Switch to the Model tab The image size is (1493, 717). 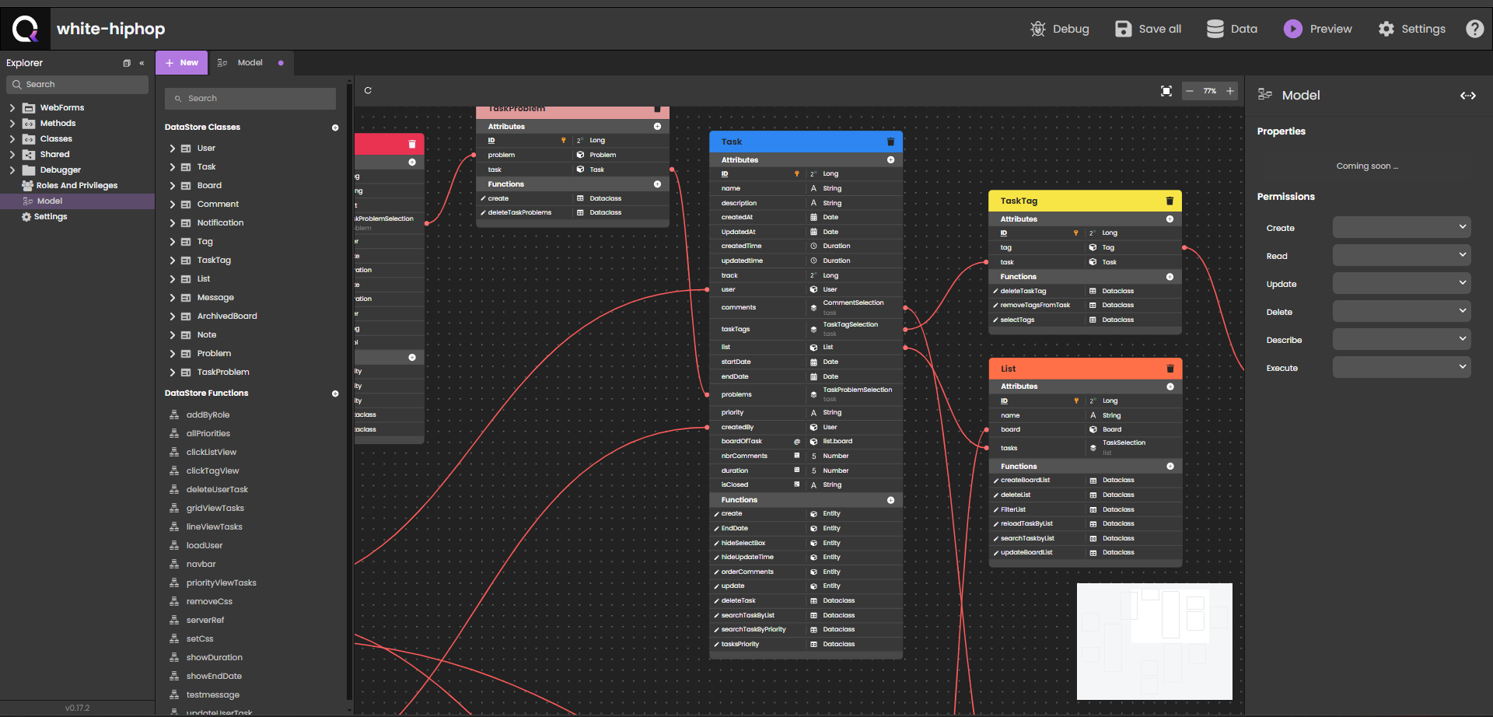pos(250,63)
